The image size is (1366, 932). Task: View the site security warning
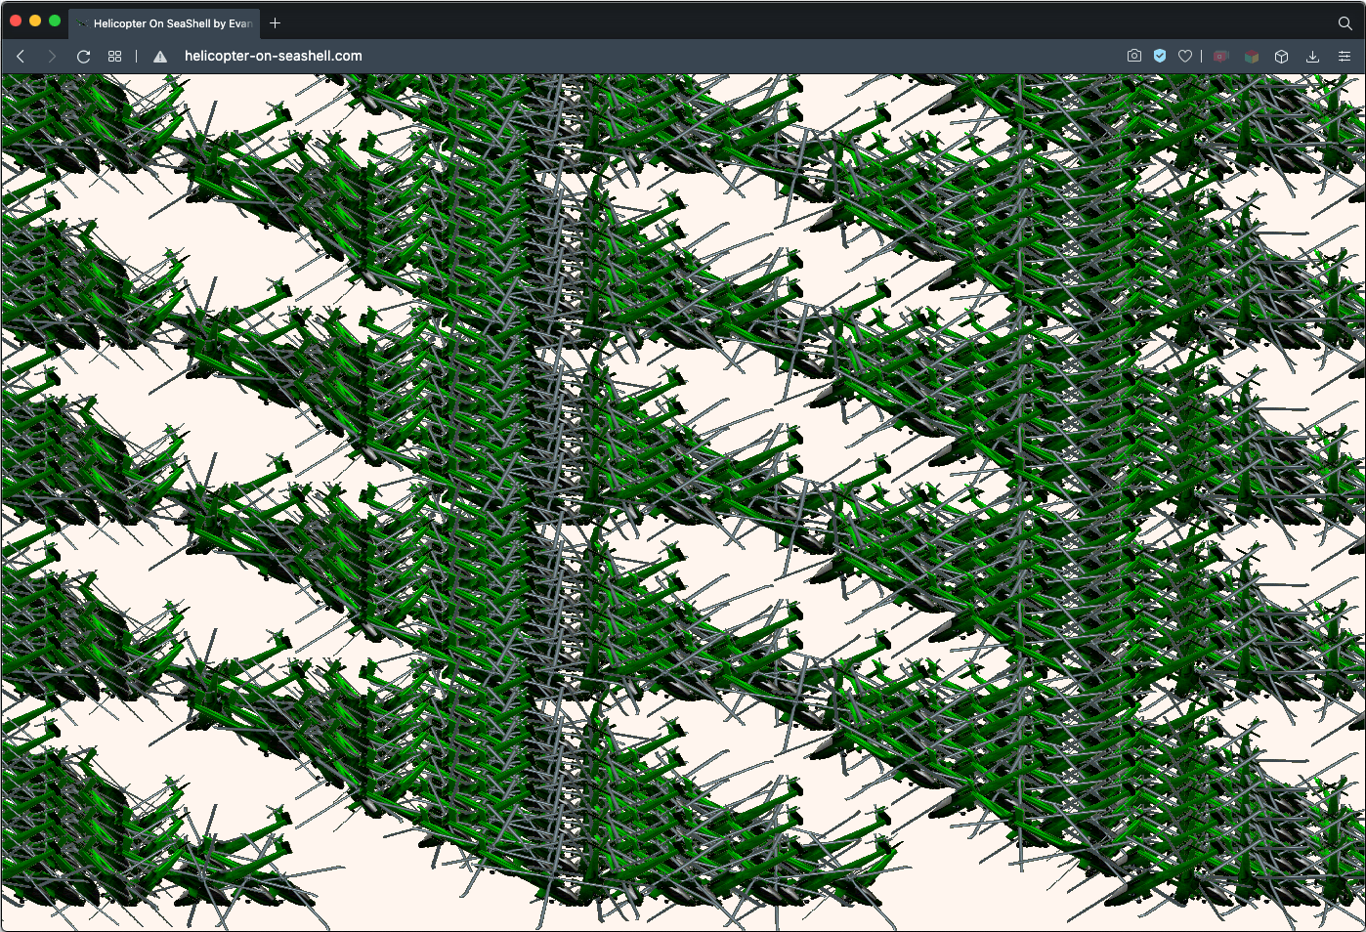click(160, 57)
